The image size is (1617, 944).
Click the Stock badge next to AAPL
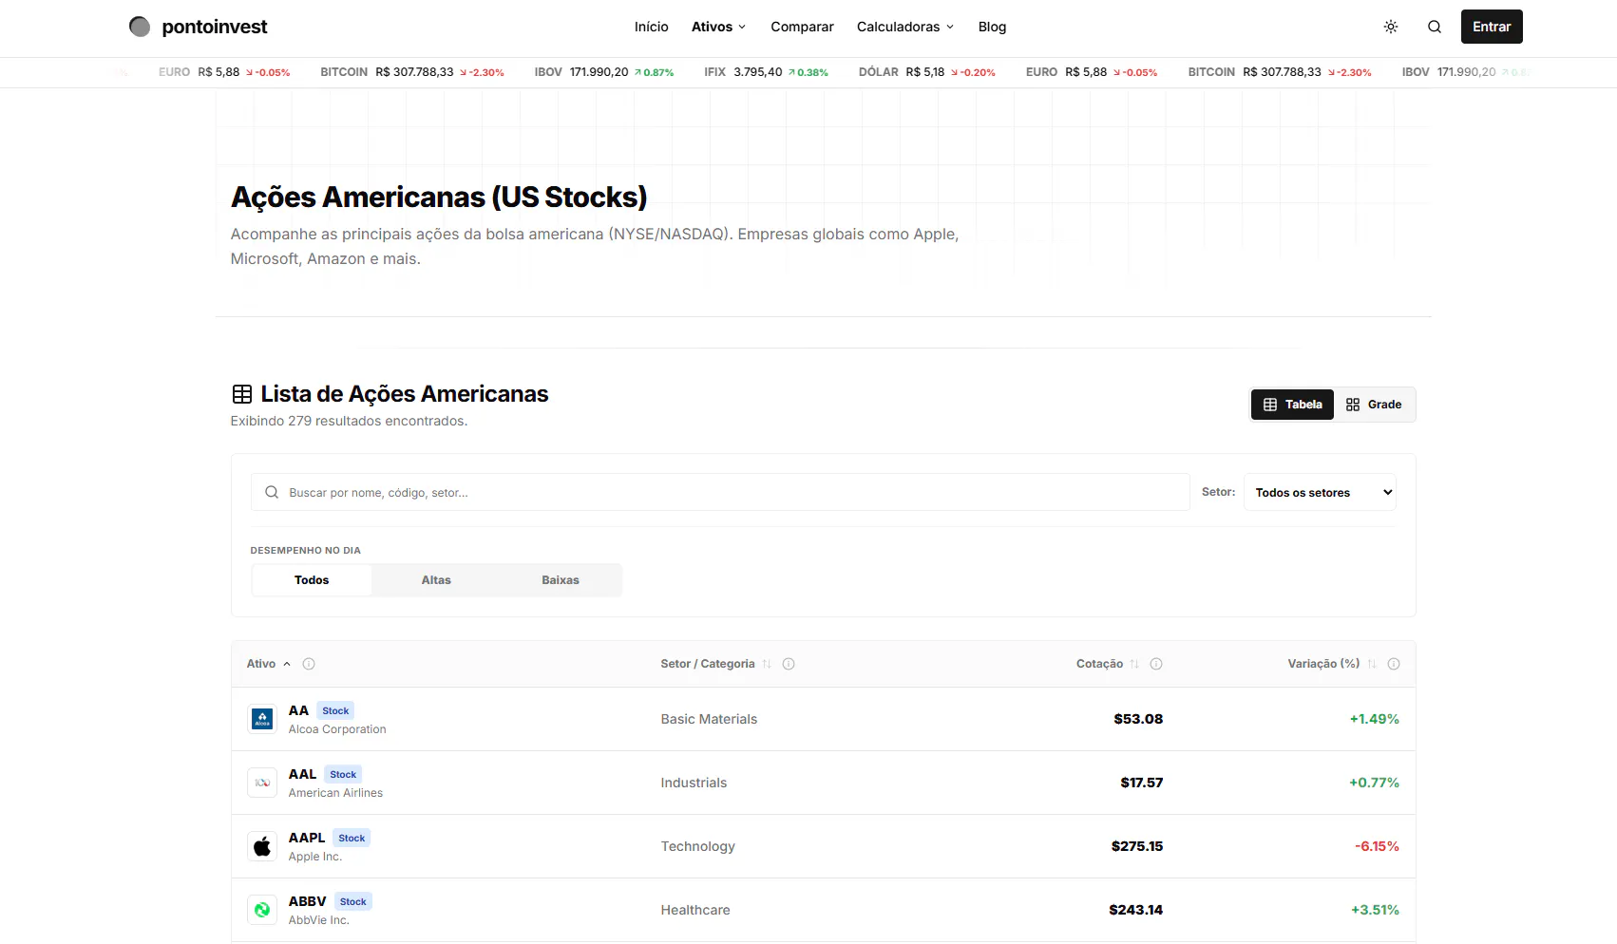[352, 838]
